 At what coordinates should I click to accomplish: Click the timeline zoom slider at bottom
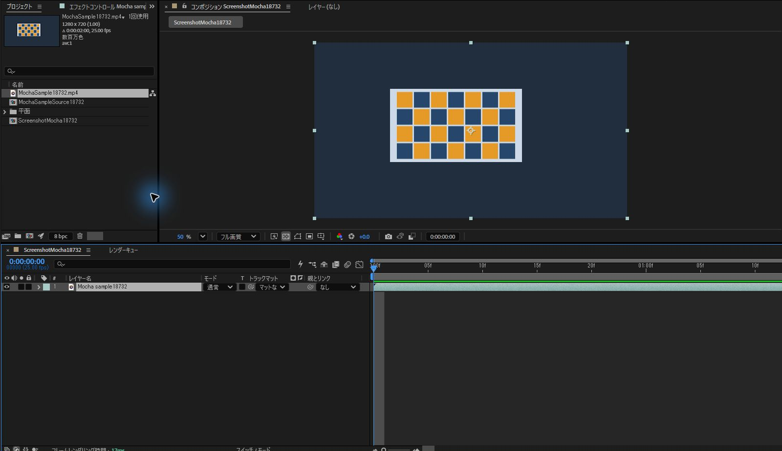point(399,450)
